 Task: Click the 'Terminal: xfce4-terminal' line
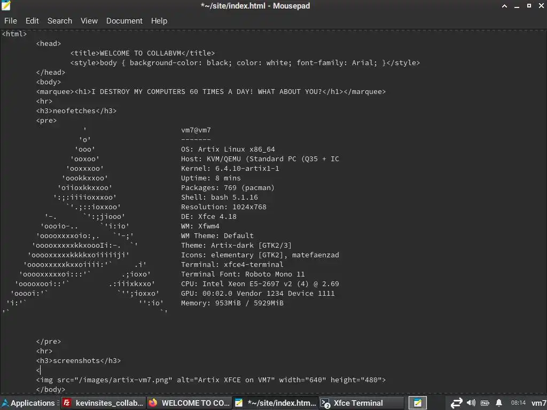tap(232, 265)
